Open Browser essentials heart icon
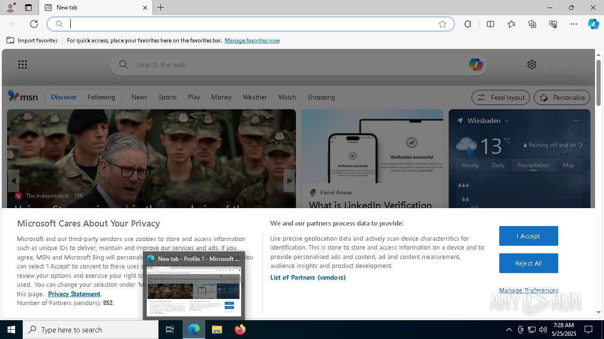This screenshot has width=604, height=339. pos(553,24)
